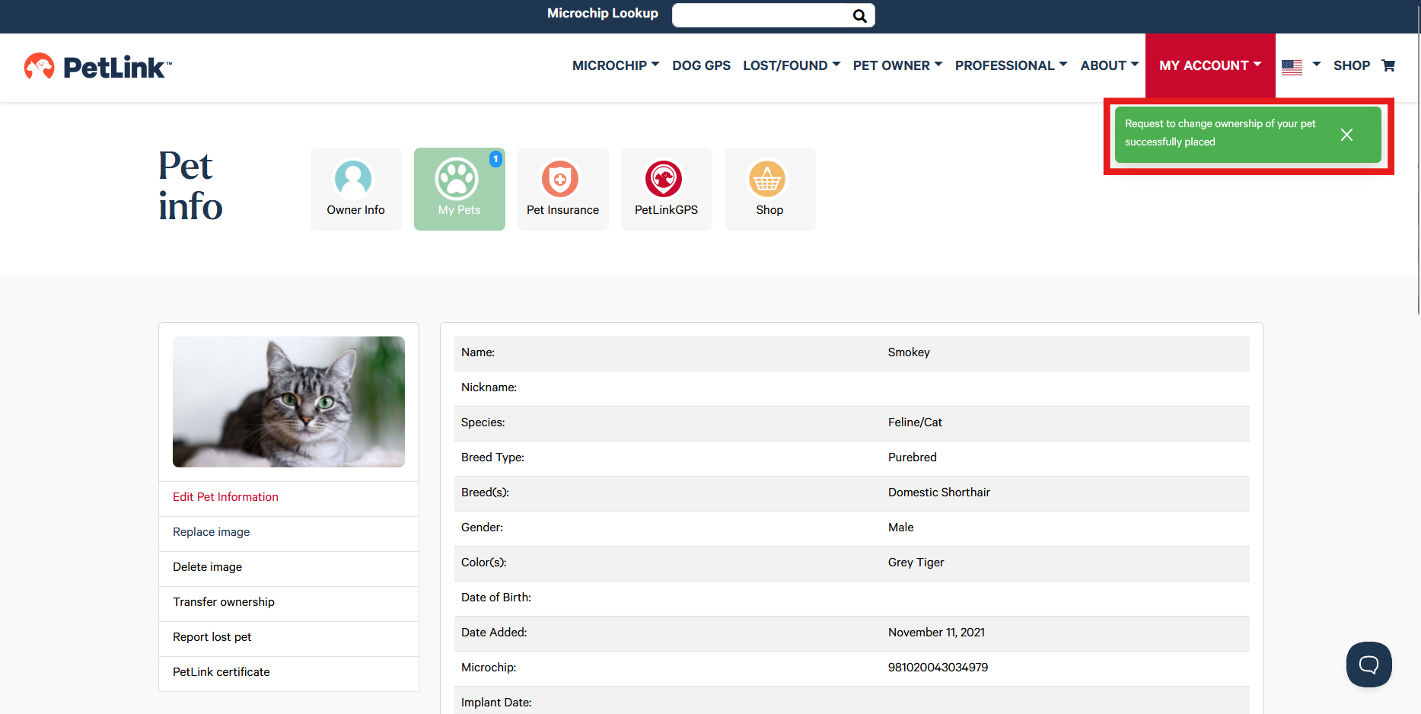The width and height of the screenshot is (1421, 714).
Task: Click the Domestic Shorthair breed value
Action: (938, 492)
